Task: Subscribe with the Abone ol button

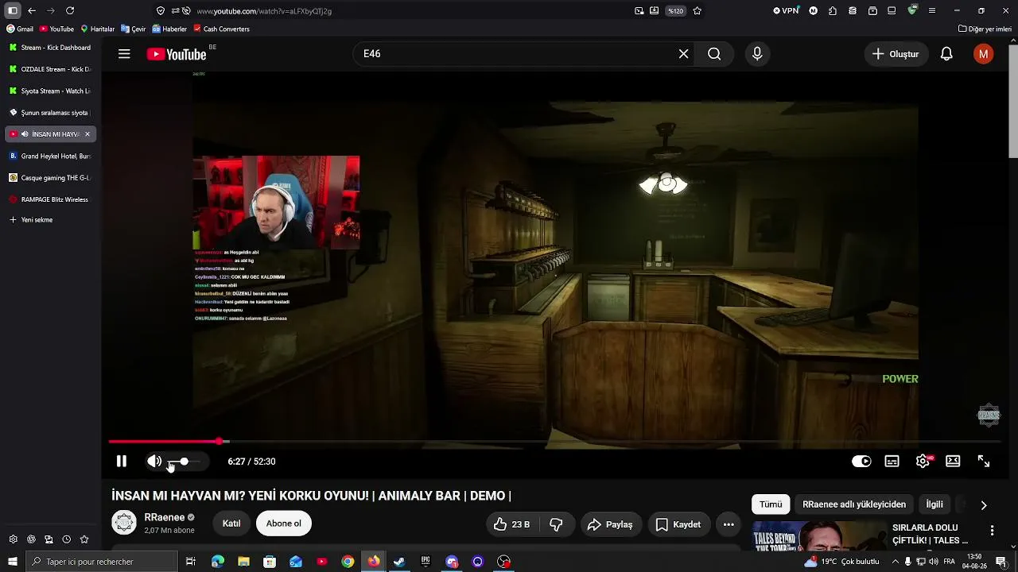Action: pos(284,524)
